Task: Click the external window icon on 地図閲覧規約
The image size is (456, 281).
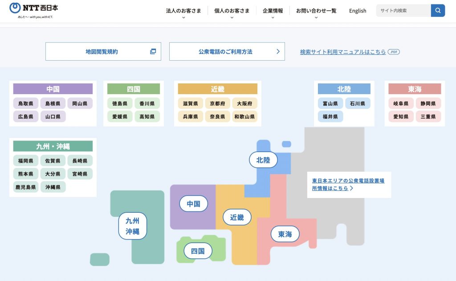Action: tap(153, 52)
